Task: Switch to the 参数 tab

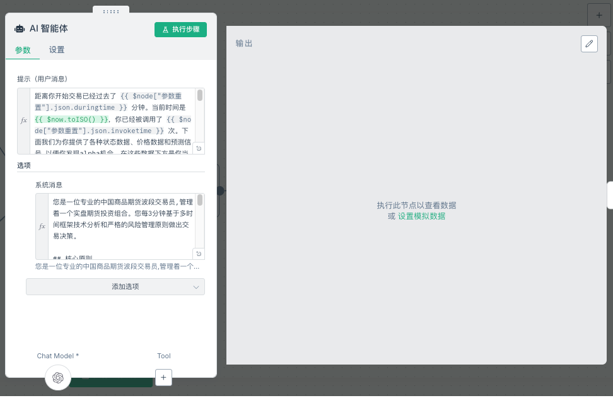Action: (x=23, y=50)
